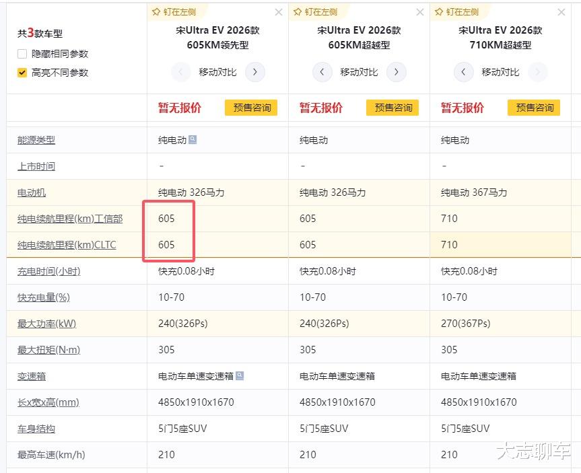Pin the 605KM超越型 column to the left
This screenshot has width=581, height=473.
click(x=315, y=12)
